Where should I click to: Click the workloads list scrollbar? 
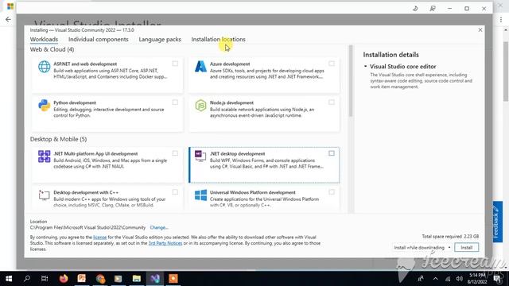click(x=351, y=81)
